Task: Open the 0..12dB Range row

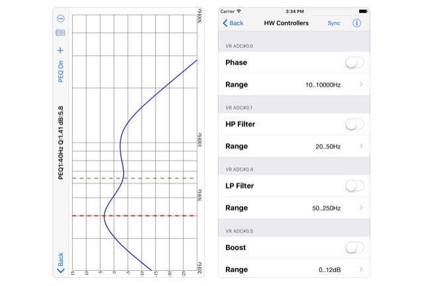Action: pos(294,269)
